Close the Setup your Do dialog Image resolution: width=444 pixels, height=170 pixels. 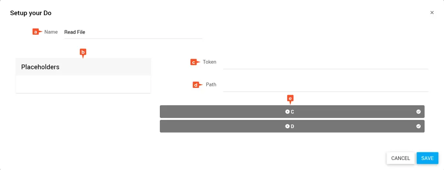pos(432,13)
